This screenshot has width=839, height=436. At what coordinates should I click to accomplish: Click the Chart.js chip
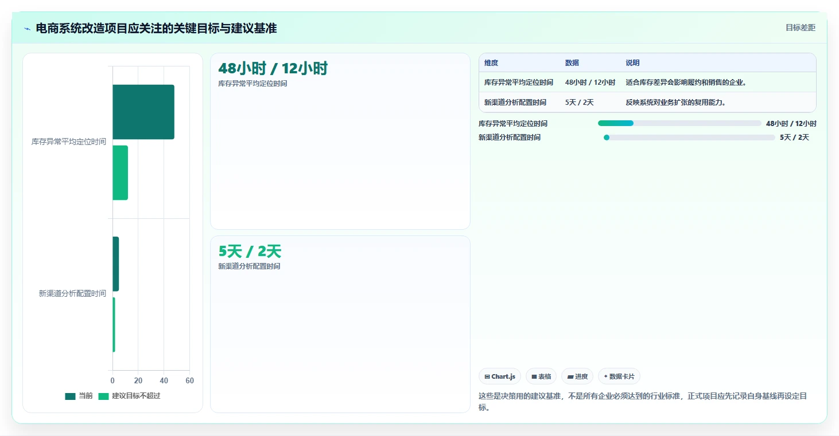[x=500, y=376]
